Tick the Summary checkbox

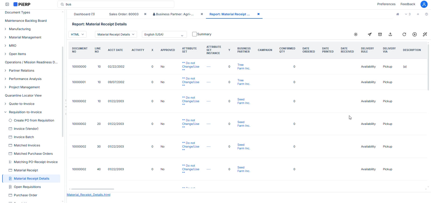[x=194, y=34]
